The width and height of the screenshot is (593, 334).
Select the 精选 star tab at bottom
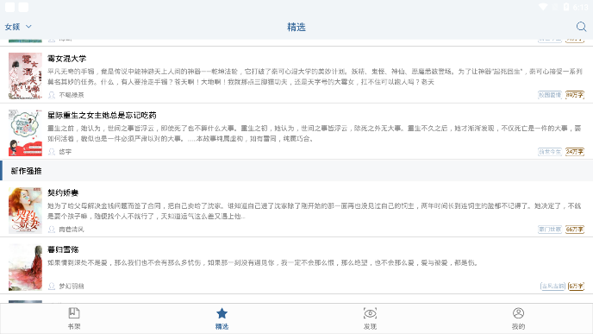(x=222, y=318)
